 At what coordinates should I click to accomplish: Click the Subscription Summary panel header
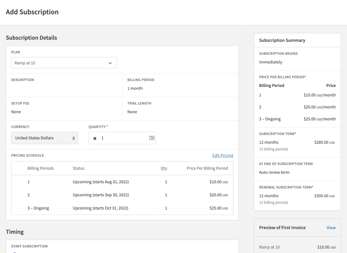coord(282,40)
